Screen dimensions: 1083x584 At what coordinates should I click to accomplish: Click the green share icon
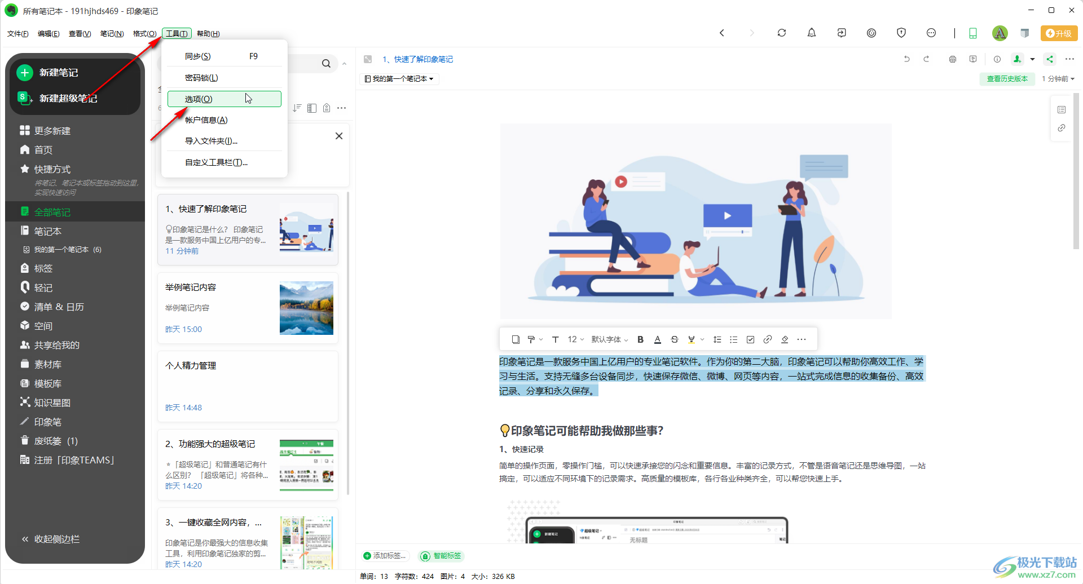tap(1050, 59)
